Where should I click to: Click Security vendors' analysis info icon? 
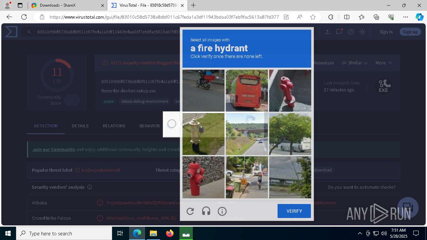[x=89, y=187]
